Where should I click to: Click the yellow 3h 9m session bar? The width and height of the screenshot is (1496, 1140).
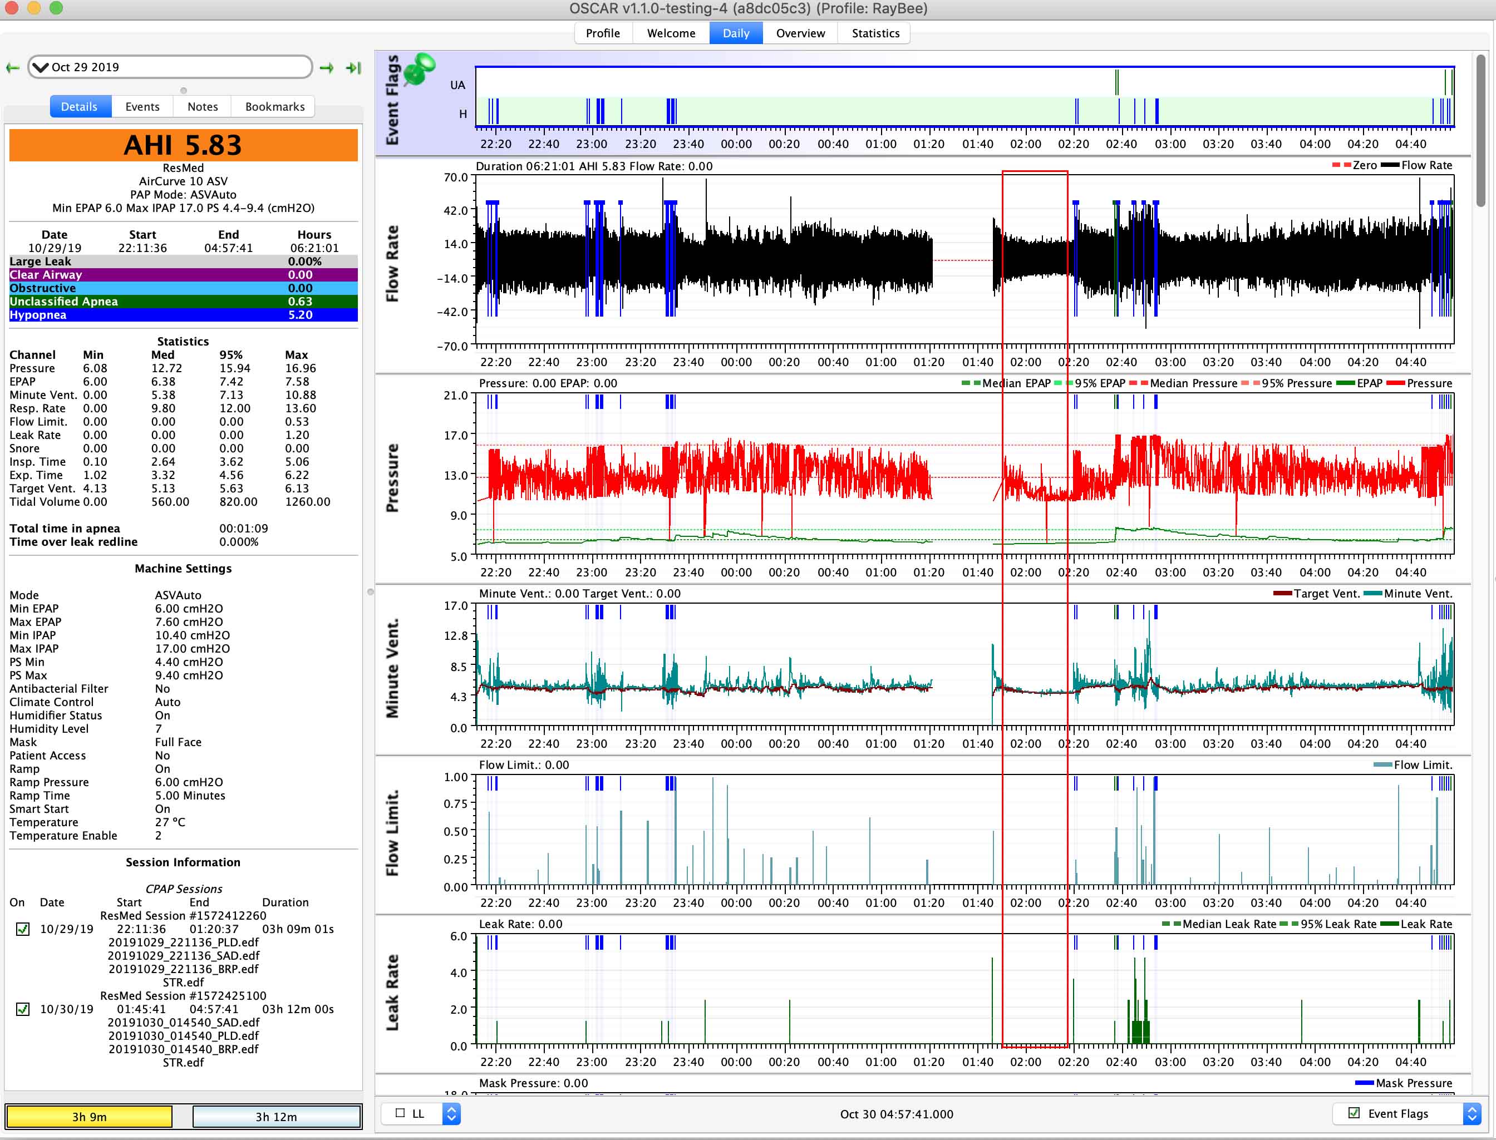tap(89, 1117)
